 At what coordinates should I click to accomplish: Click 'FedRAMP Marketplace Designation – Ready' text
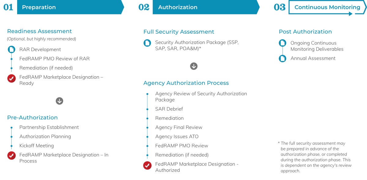(61, 80)
